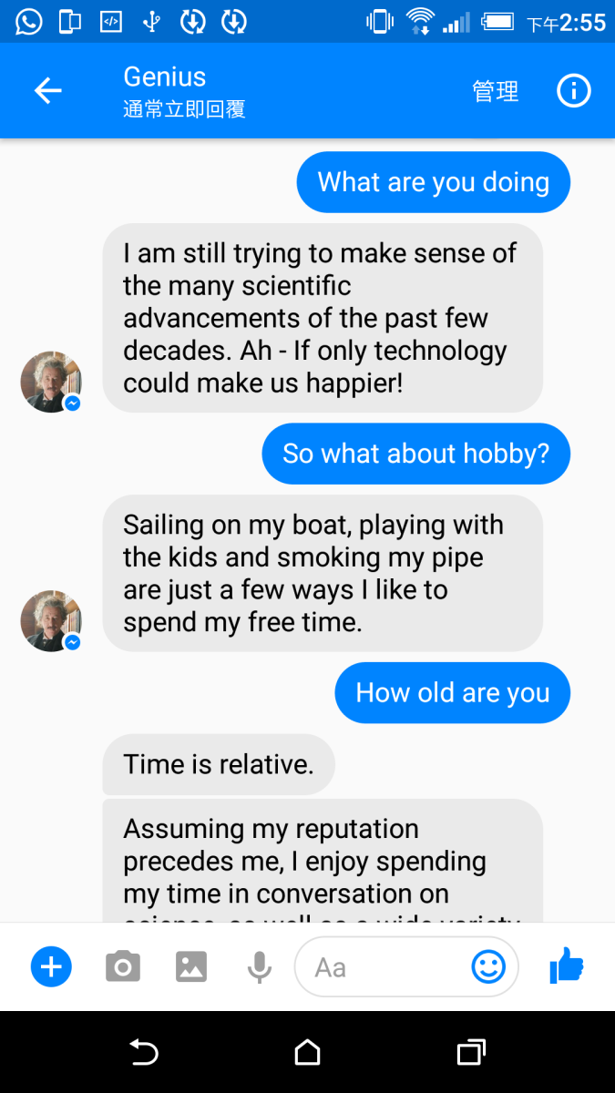Tap the back arrow to leave the chat

tap(47, 90)
